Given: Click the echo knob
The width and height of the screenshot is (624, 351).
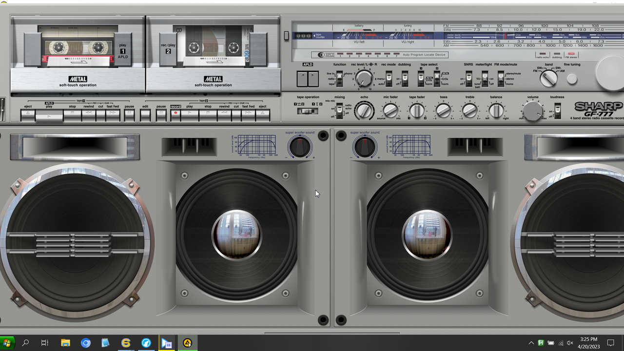Looking at the screenshot, I should (364, 111).
